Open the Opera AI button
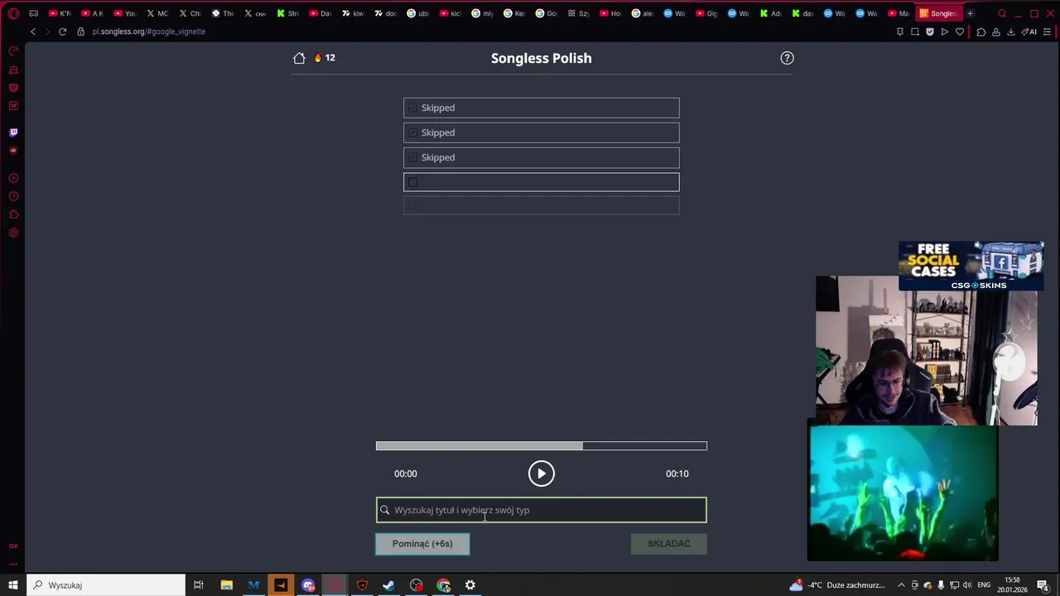1060x596 pixels. pos(1029,31)
